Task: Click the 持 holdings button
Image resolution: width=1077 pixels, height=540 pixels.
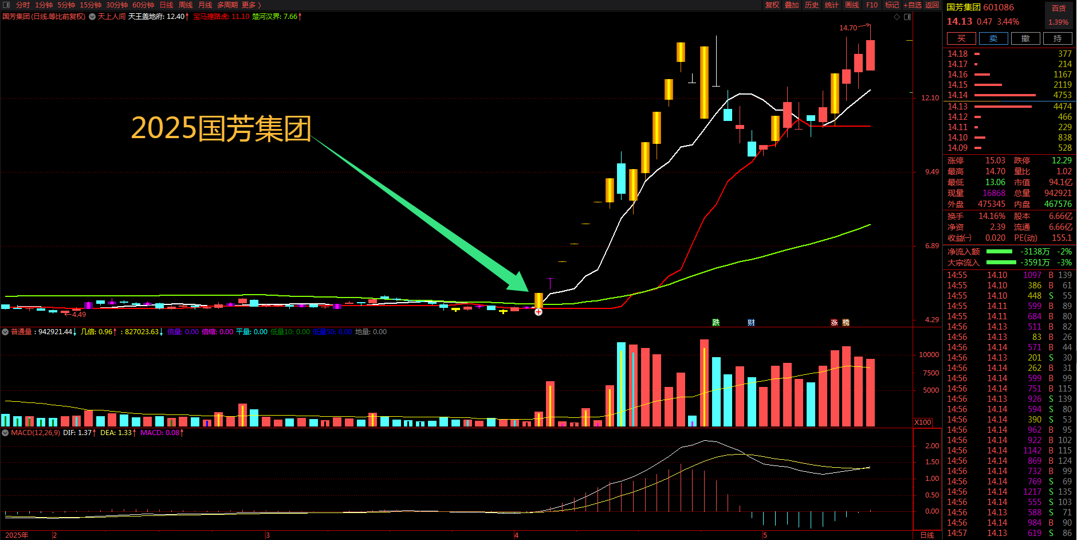Action: tap(1058, 38)
